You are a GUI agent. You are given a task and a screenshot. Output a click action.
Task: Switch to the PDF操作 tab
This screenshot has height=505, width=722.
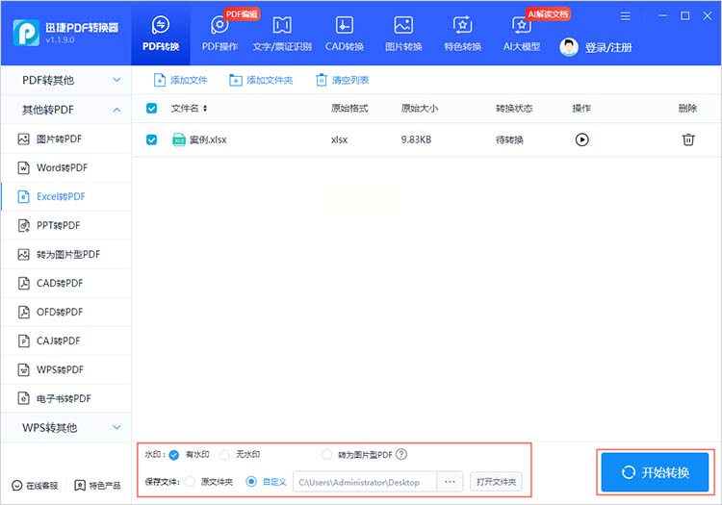pyautogui.click(x=219, y=32)
